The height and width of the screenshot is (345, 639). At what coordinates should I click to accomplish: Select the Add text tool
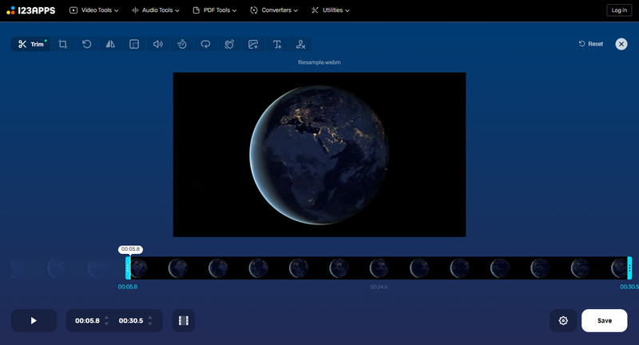point(277,44)
